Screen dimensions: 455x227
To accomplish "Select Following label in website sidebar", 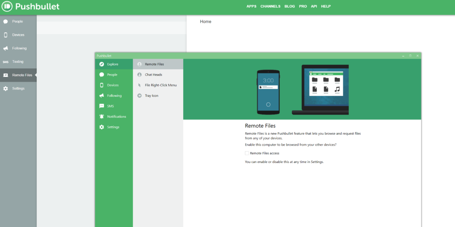I will 19,48.
